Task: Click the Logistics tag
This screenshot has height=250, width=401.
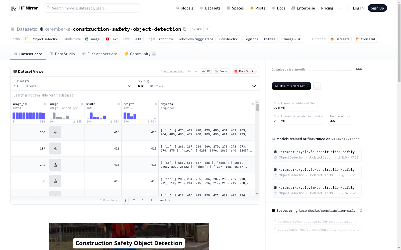Action: (251, 39)
